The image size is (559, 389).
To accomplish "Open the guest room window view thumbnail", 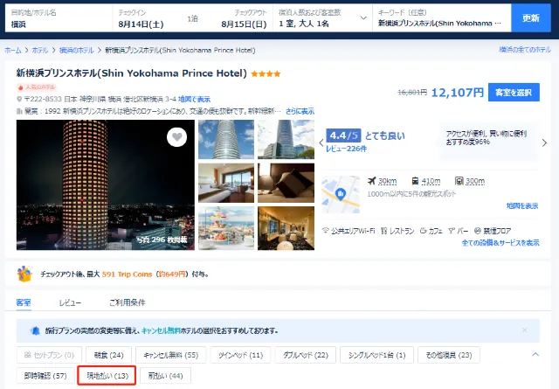I will point(226,183).
